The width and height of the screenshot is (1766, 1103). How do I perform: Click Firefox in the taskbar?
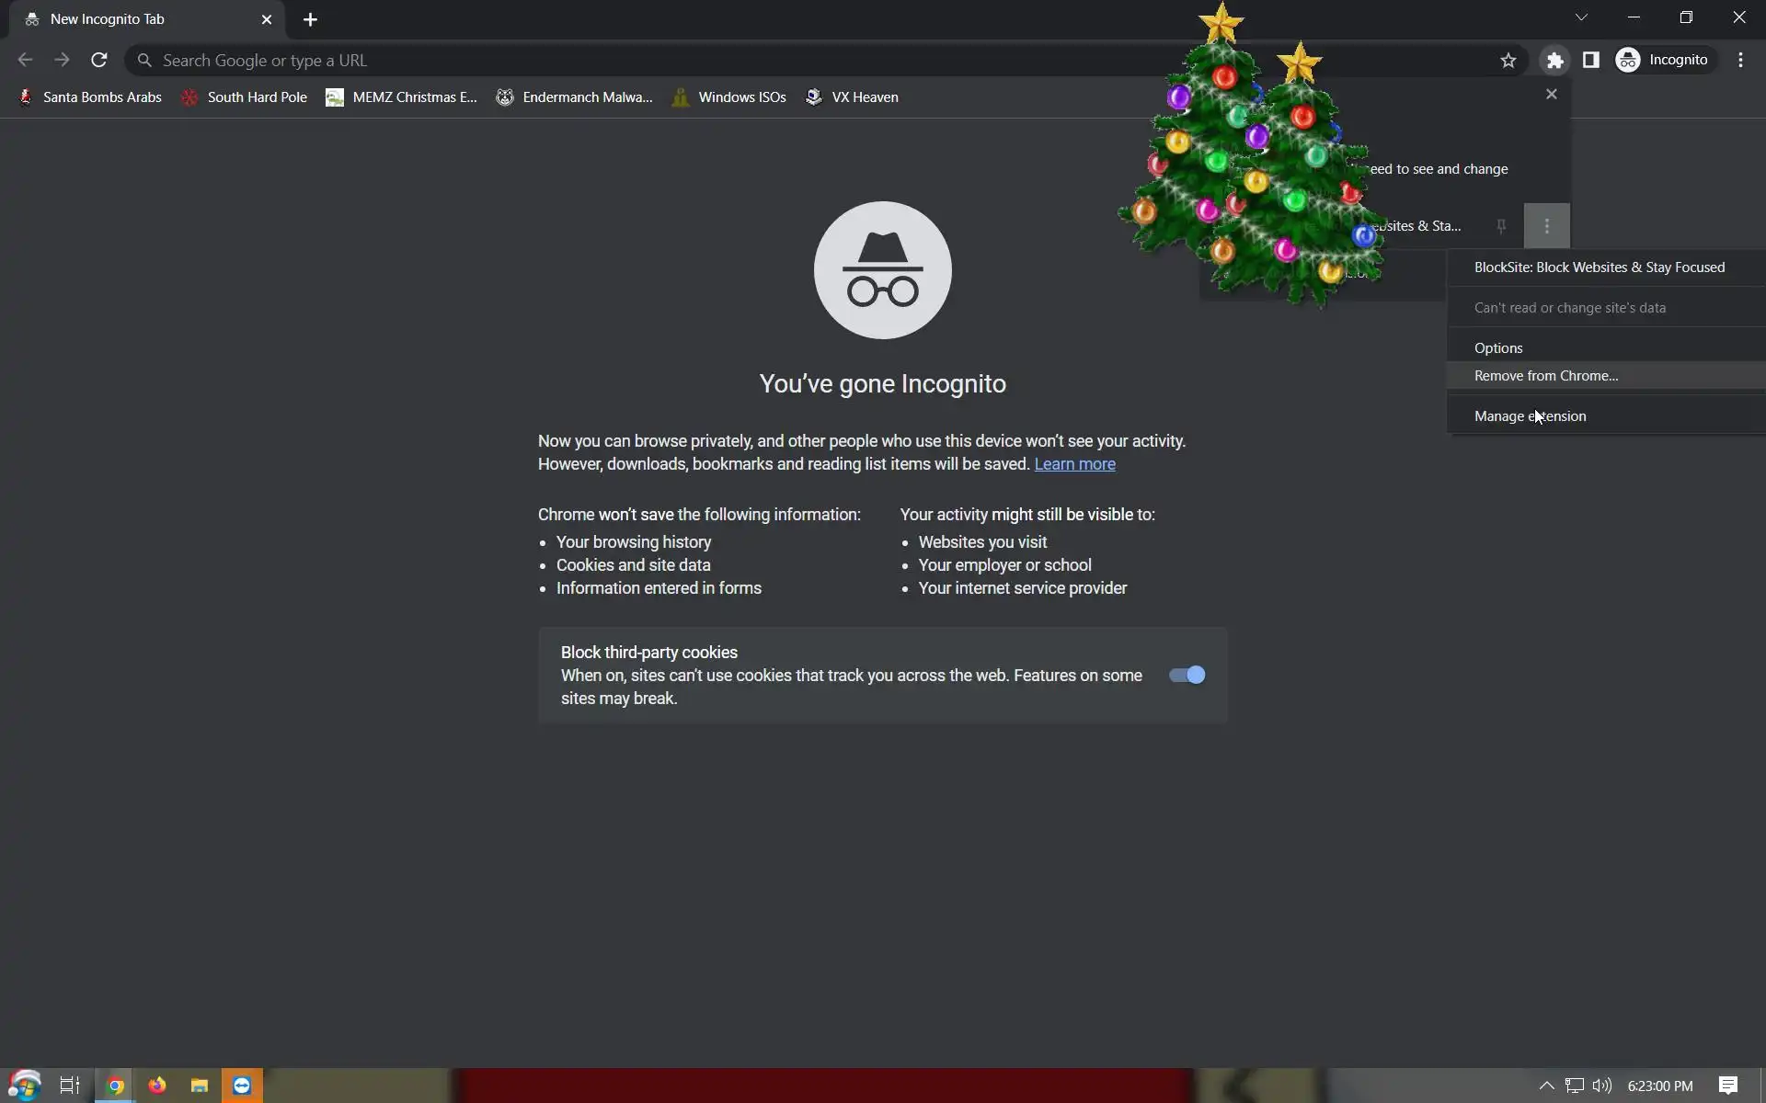[157, 1086]
